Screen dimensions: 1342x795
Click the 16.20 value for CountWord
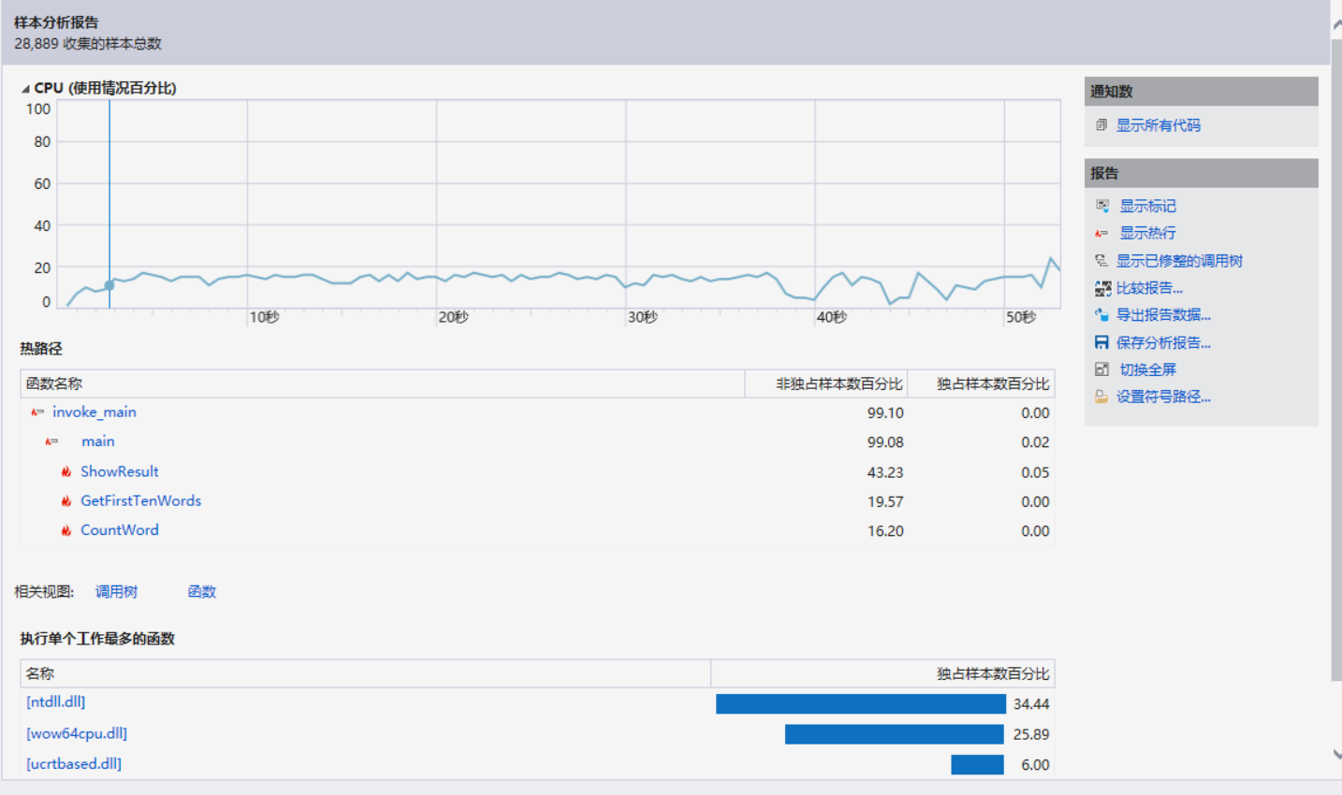(x=885, y=530)
